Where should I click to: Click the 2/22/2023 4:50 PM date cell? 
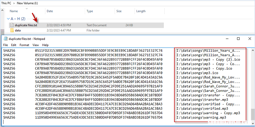click(x=59, y=25)
